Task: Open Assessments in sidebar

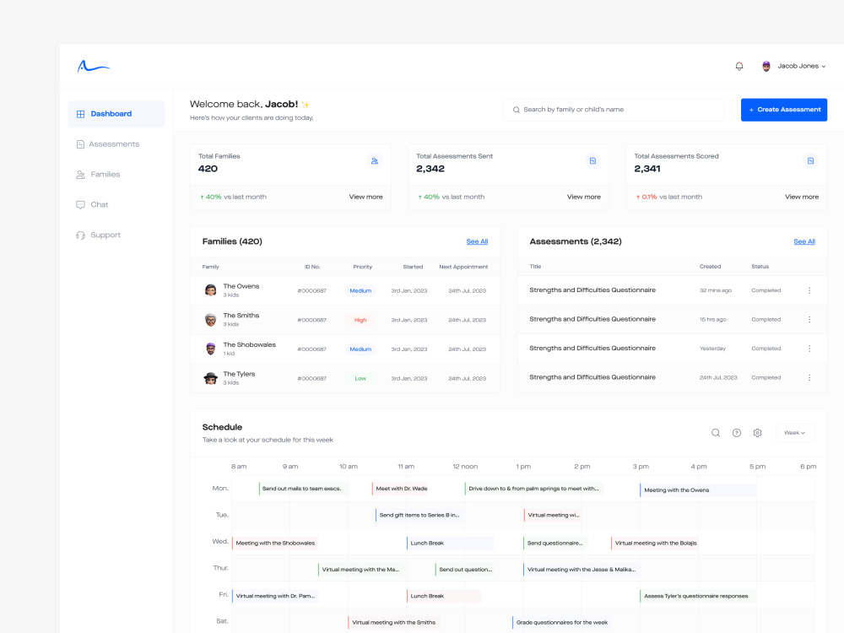Action: click(x=108, y=144)
